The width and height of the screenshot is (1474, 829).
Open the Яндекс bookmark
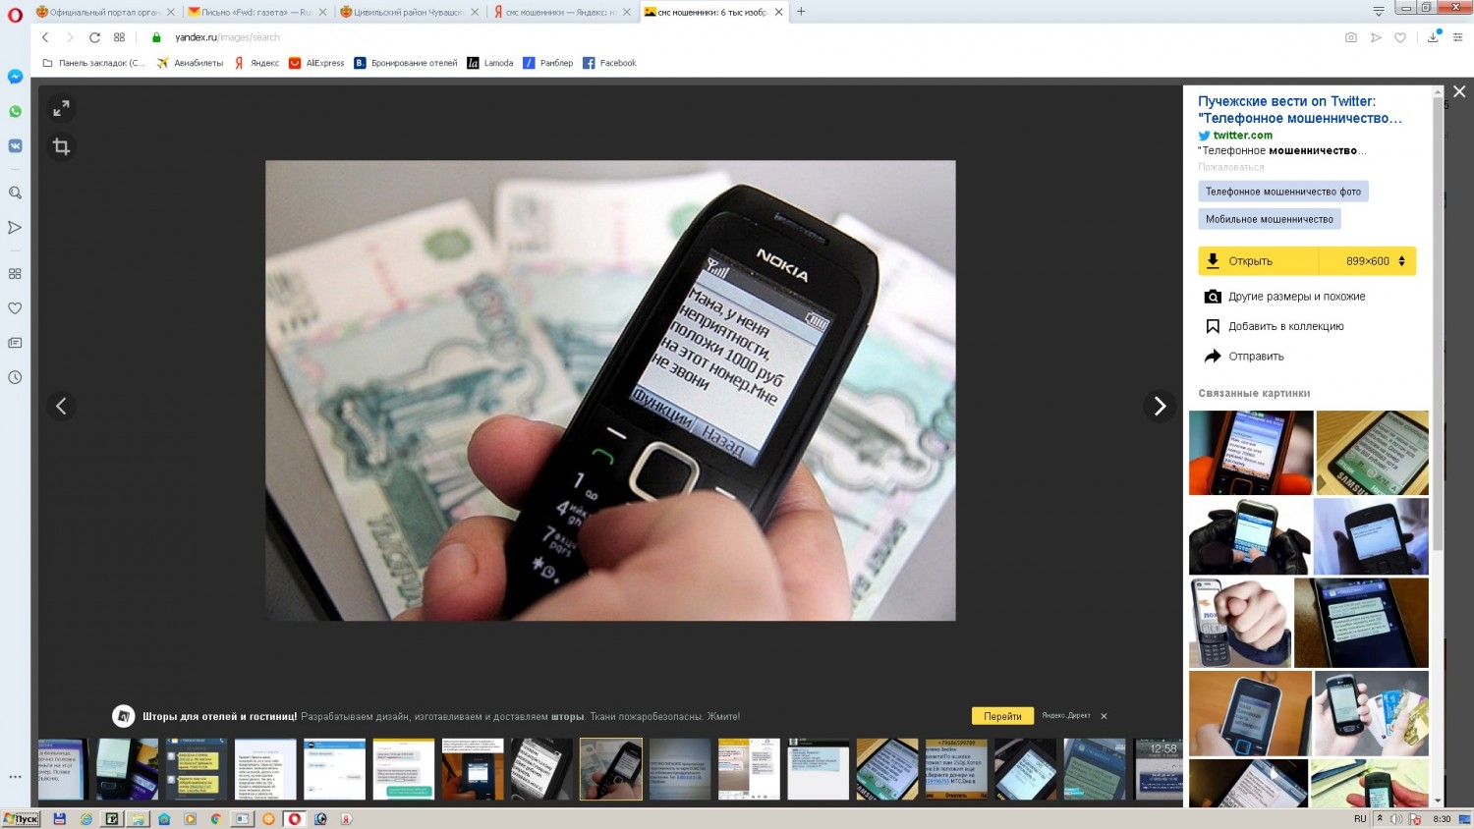(256, 63)
